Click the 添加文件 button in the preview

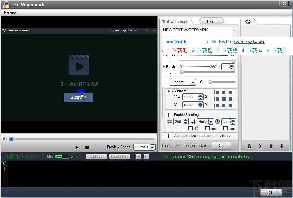pos(79,97)
